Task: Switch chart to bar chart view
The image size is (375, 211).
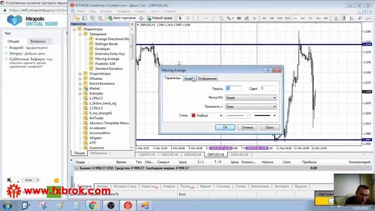Action: tap(336, 18)
